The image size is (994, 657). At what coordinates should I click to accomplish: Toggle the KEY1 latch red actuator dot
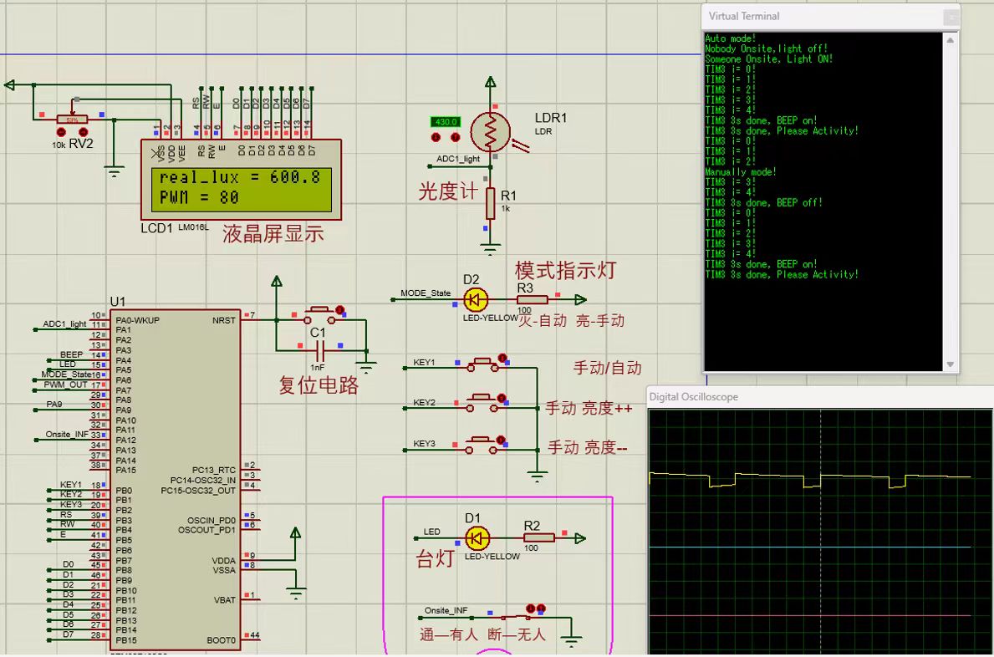click(x=502, y=358)
